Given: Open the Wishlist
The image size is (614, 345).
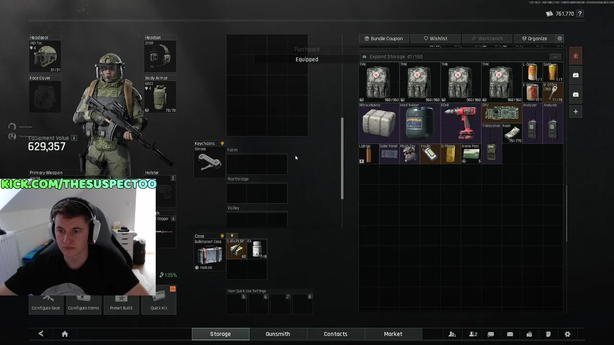Looking at the screenshot, I should coord(436,38).
